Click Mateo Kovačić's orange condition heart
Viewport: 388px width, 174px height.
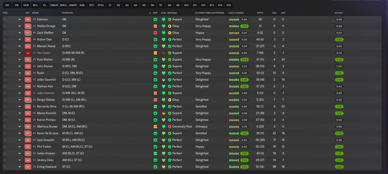pyautogui.click(x=164, y=113)
